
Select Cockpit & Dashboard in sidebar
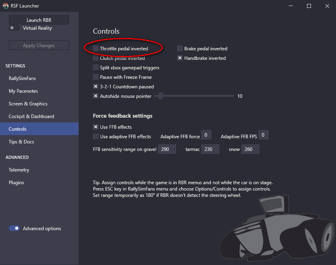point(39,116)
